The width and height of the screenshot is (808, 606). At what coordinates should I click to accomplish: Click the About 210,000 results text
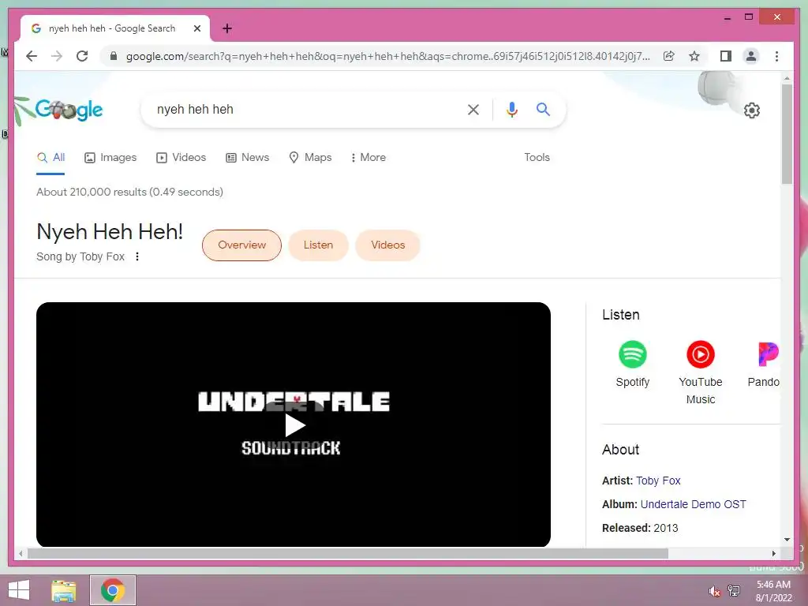click(x=130, y=193)
